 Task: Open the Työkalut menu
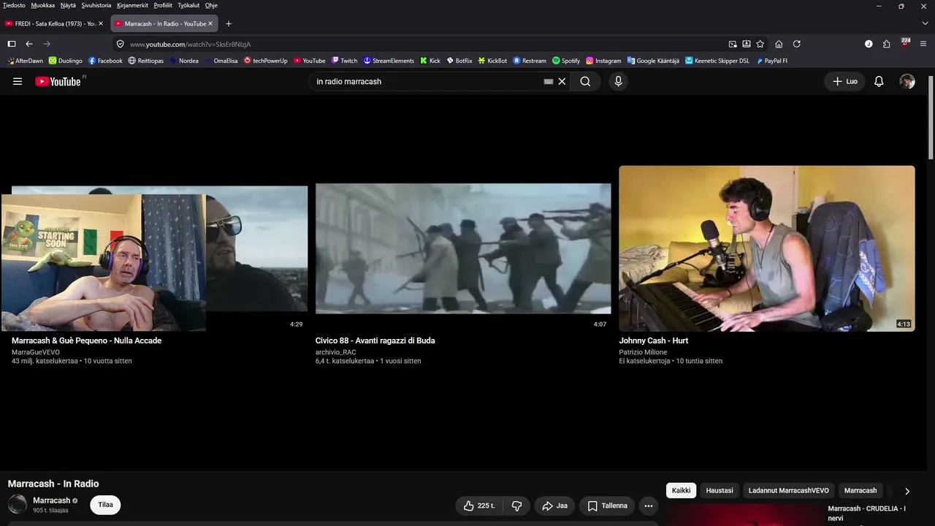188,5
